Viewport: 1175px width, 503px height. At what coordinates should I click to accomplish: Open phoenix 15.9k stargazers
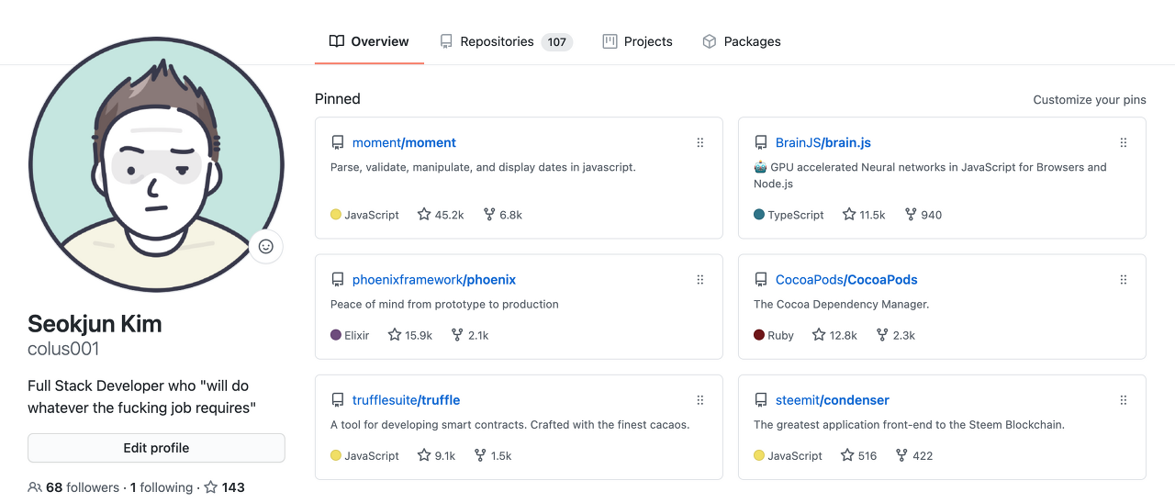(410, 335)
